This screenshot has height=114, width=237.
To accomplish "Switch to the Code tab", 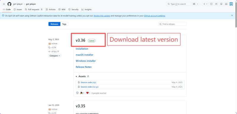I will [x=7, y=9].
